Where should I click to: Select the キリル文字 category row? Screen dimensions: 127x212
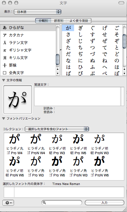28,58
